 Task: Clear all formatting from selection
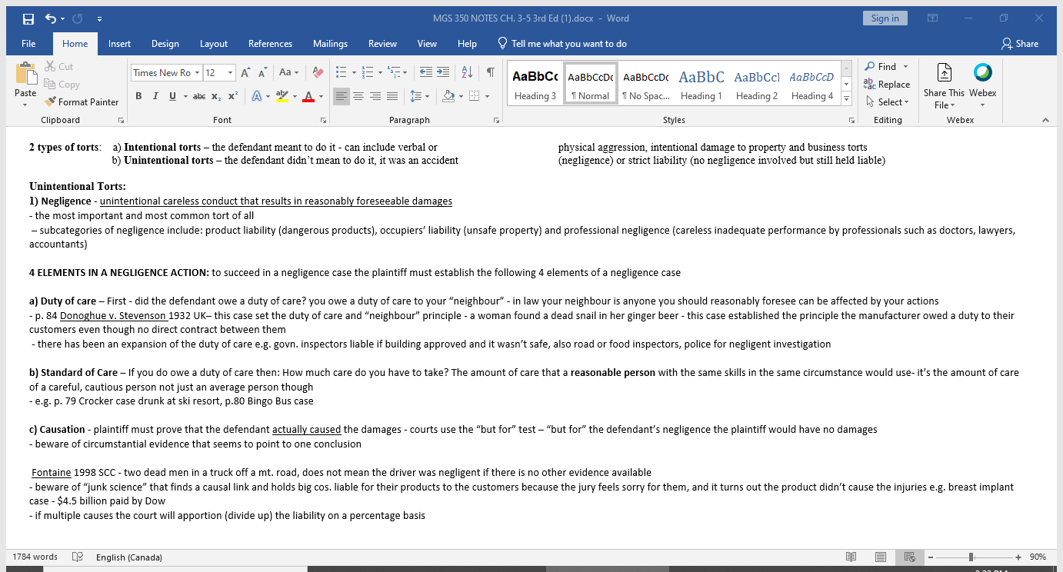[x=318, y=72]
